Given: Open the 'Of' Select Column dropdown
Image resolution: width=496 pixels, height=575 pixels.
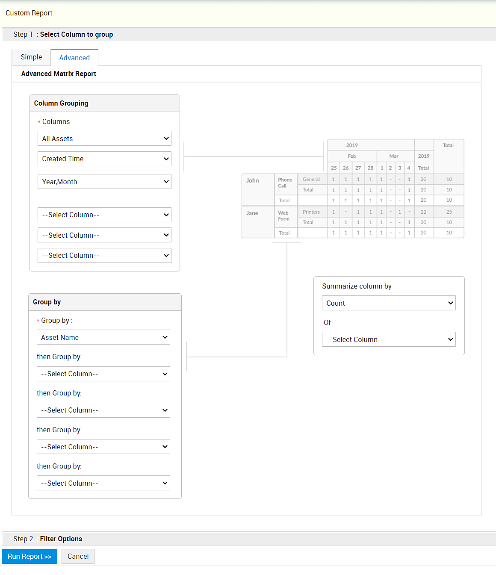Looking at the screenshot, I should pos(389,339).
